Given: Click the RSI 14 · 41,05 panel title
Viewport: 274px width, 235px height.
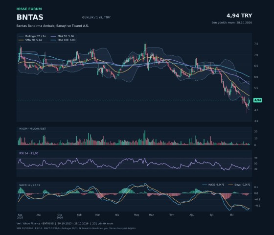Looking at the screenshot, I should click(x=29, y=153).
